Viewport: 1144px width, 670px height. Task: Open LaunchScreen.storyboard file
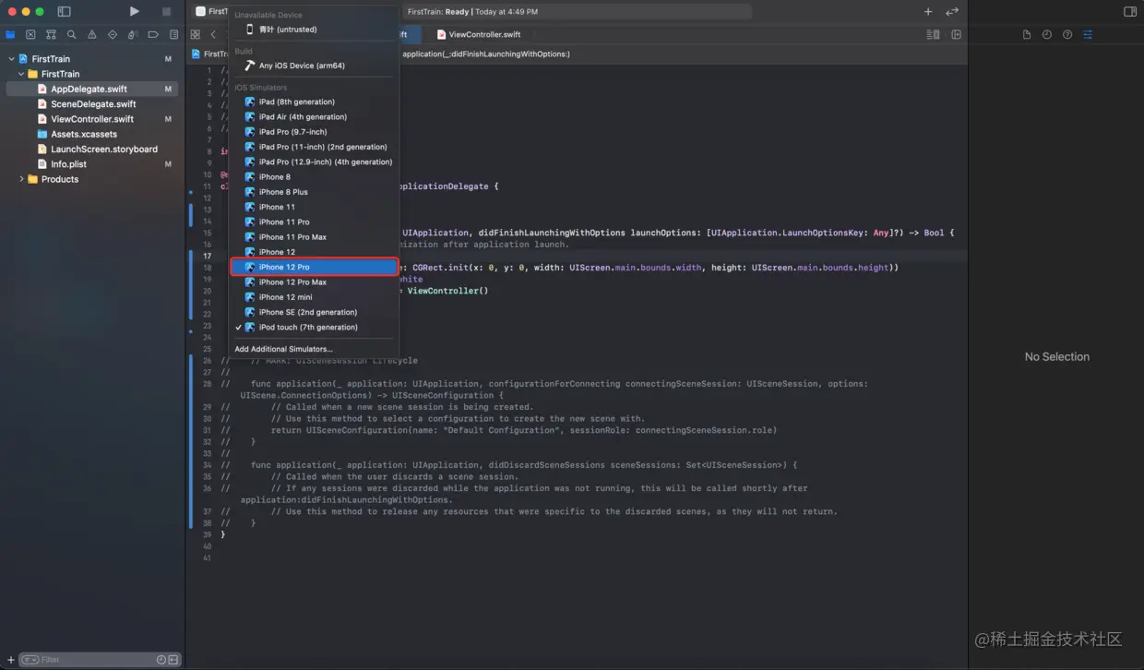point(104,149)
